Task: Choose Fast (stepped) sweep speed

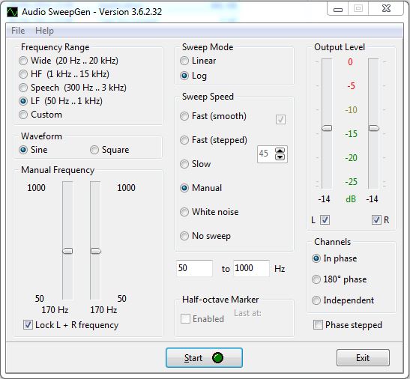Action: click(214, 140)
